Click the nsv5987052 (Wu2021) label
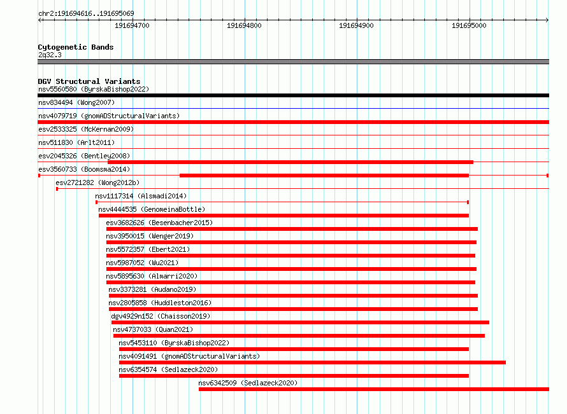 pyautogui.click(x=142, y=263)
